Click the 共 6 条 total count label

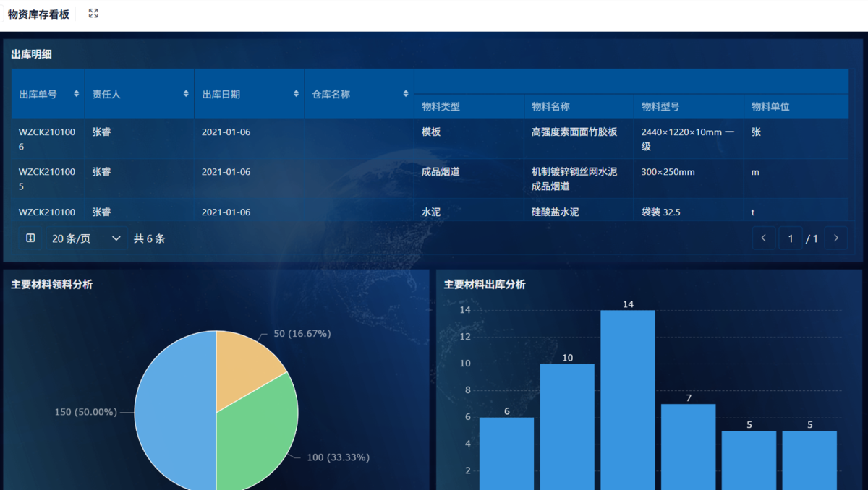click(149, 238)
